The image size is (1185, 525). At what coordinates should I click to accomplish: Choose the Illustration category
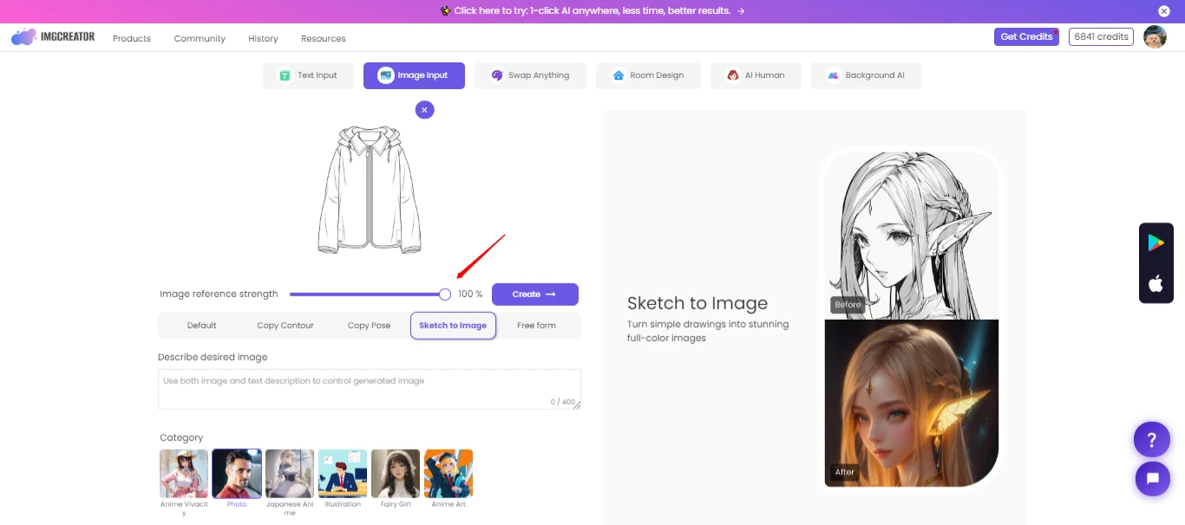pos(343,474)
